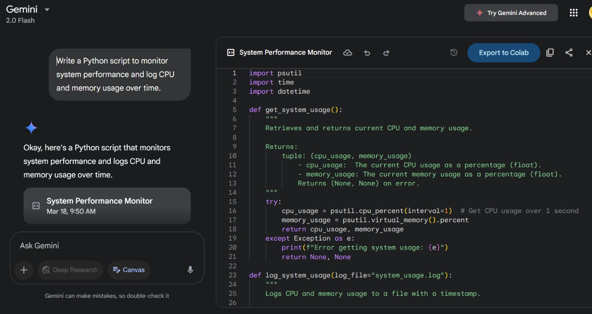Click the 'Mar 18, 9:50 AM' timestamp
Screen dimensions: 592x314
point(71,211)
